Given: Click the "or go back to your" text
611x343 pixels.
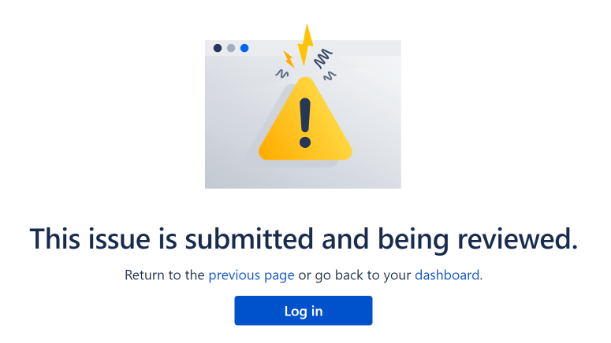Looking at the screenshot, I should [355, 275].
